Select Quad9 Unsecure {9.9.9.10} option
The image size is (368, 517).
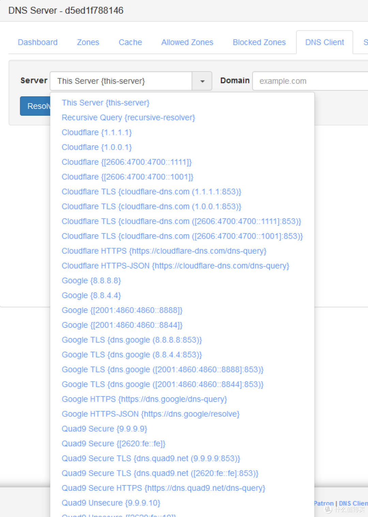pyautogui.click(x=111, y=503)
